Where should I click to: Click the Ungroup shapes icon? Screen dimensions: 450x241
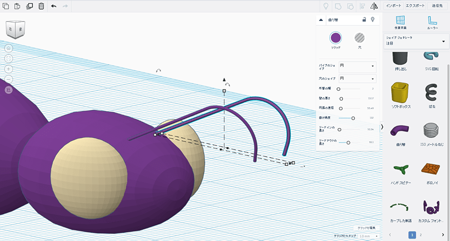[x=350, y=6]
